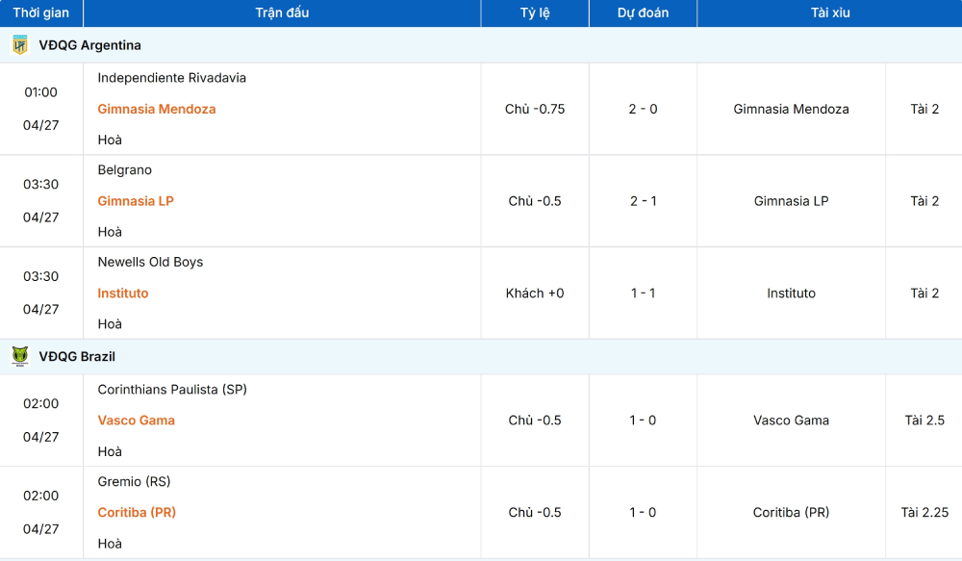Image resolution: width=962 pixels, height=561 pixels.
Task: Click the Newells Old Boys team name
Action: pyautogui.click(x=150, y=262)
